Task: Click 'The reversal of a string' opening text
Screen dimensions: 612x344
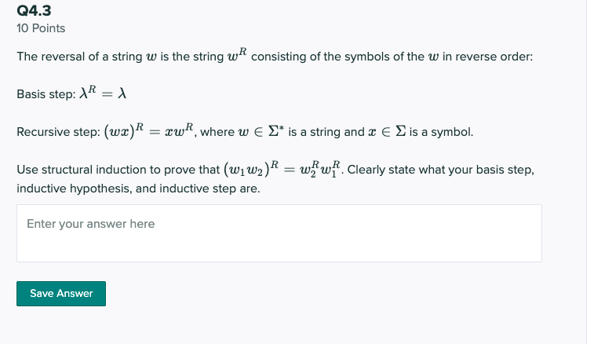Action: point(79,57)
